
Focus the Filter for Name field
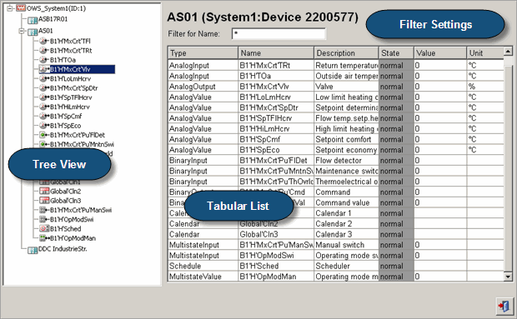click(x=279, y=34)
